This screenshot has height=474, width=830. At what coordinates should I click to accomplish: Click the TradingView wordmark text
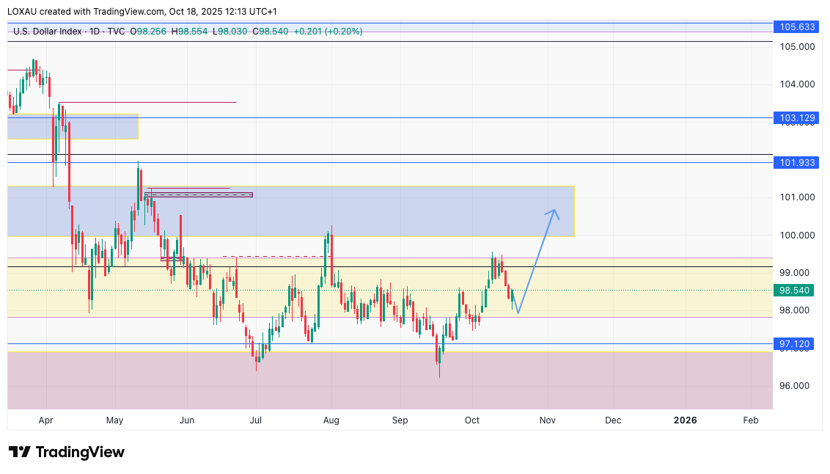[80, 452]
